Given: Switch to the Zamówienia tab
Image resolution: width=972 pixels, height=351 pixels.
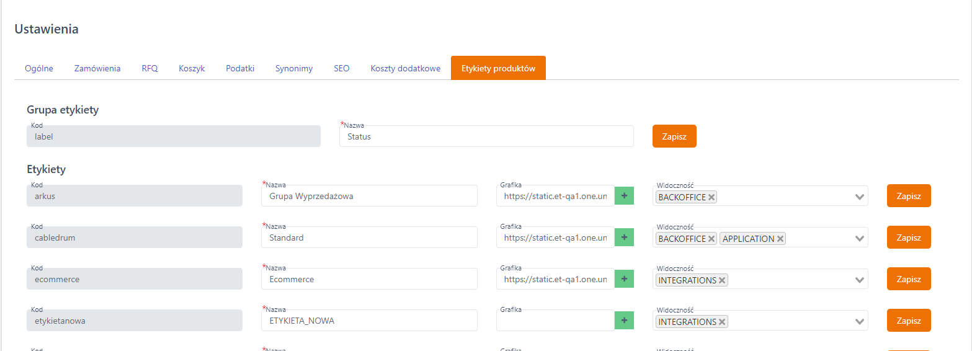Looking at the screenshot, I should point(97,68).
